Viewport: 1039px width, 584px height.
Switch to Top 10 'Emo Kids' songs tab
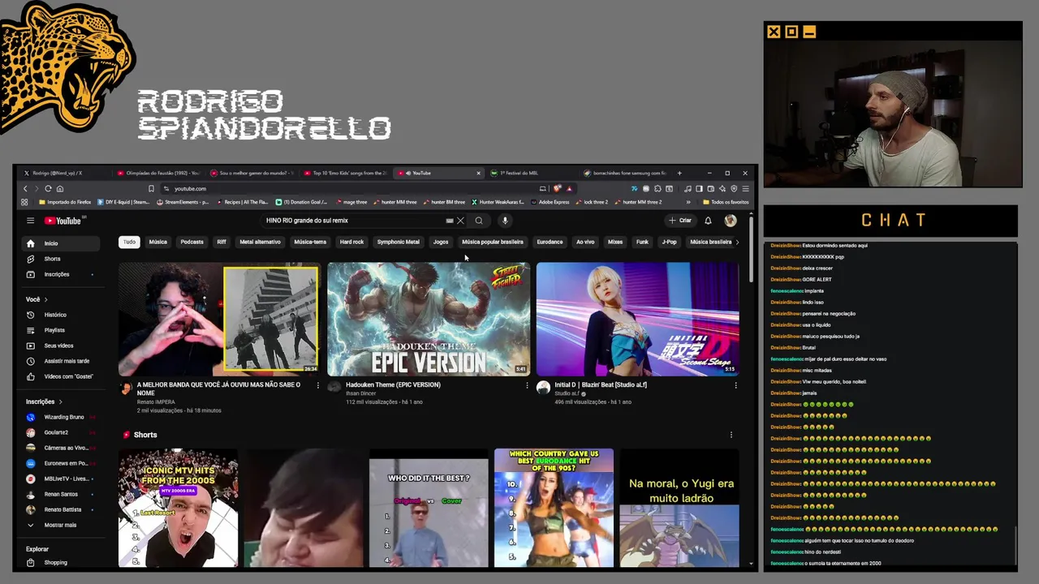[x=345, y=173]
